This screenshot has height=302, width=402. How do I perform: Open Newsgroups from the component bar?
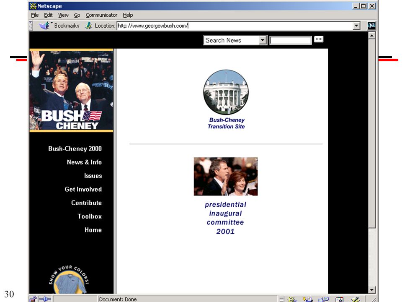(323, 299)
